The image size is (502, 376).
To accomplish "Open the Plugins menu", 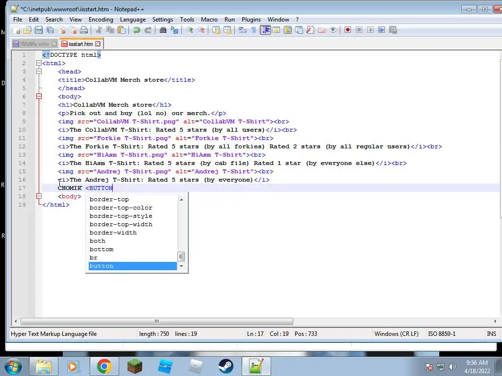I will click(251, 20).
